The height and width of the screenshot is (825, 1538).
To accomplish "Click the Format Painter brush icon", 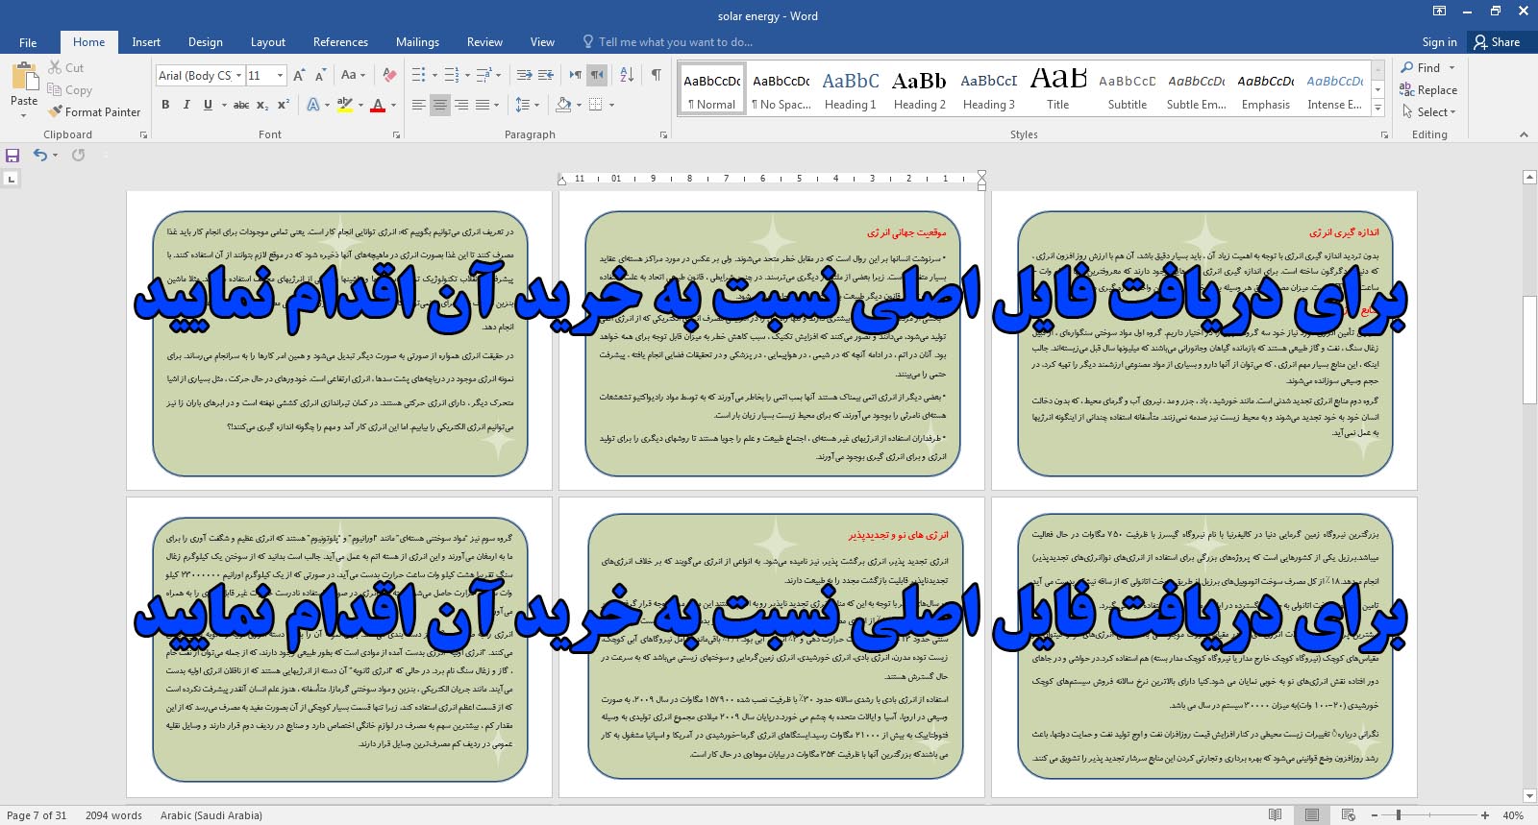I will tap(56, 112).
